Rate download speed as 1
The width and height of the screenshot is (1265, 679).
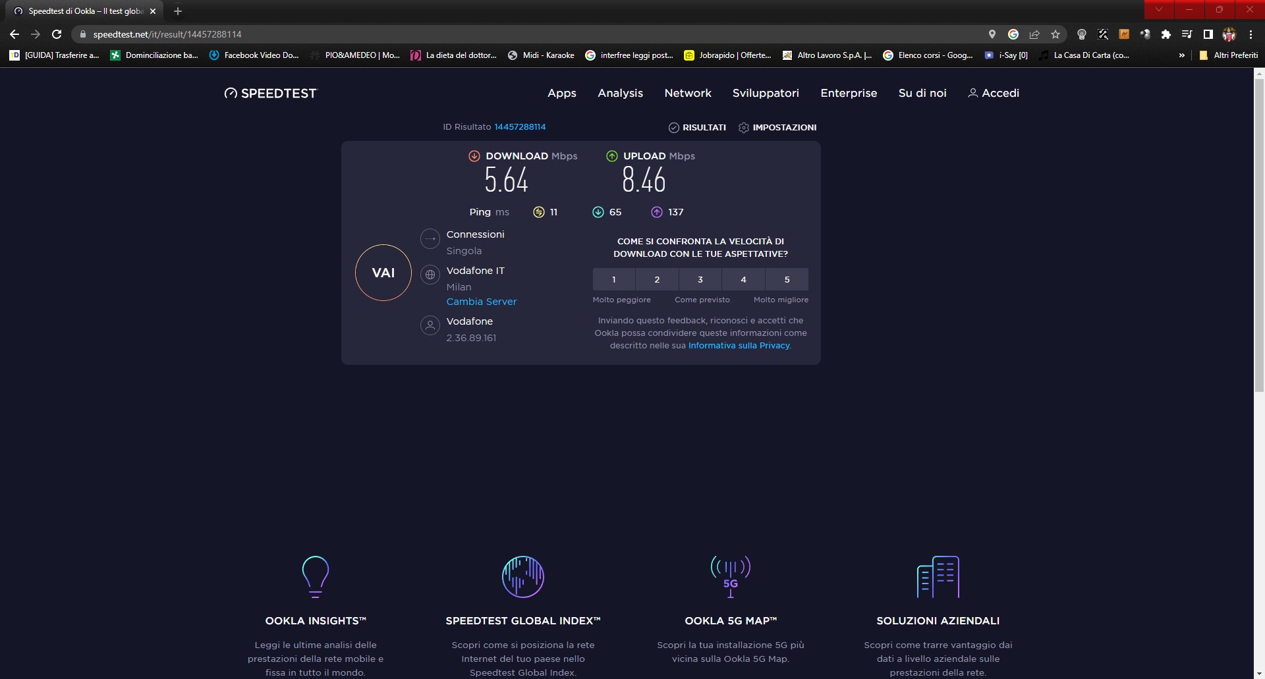point(614,279)
